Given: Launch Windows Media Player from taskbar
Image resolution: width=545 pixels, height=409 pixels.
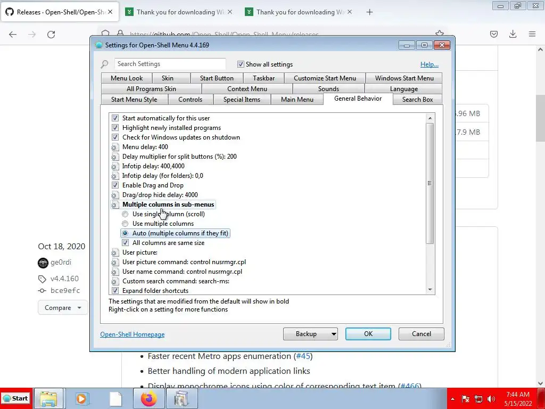Looking at the screenshot, I should [81, 398].
